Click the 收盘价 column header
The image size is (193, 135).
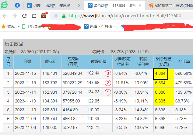[51, 61]
